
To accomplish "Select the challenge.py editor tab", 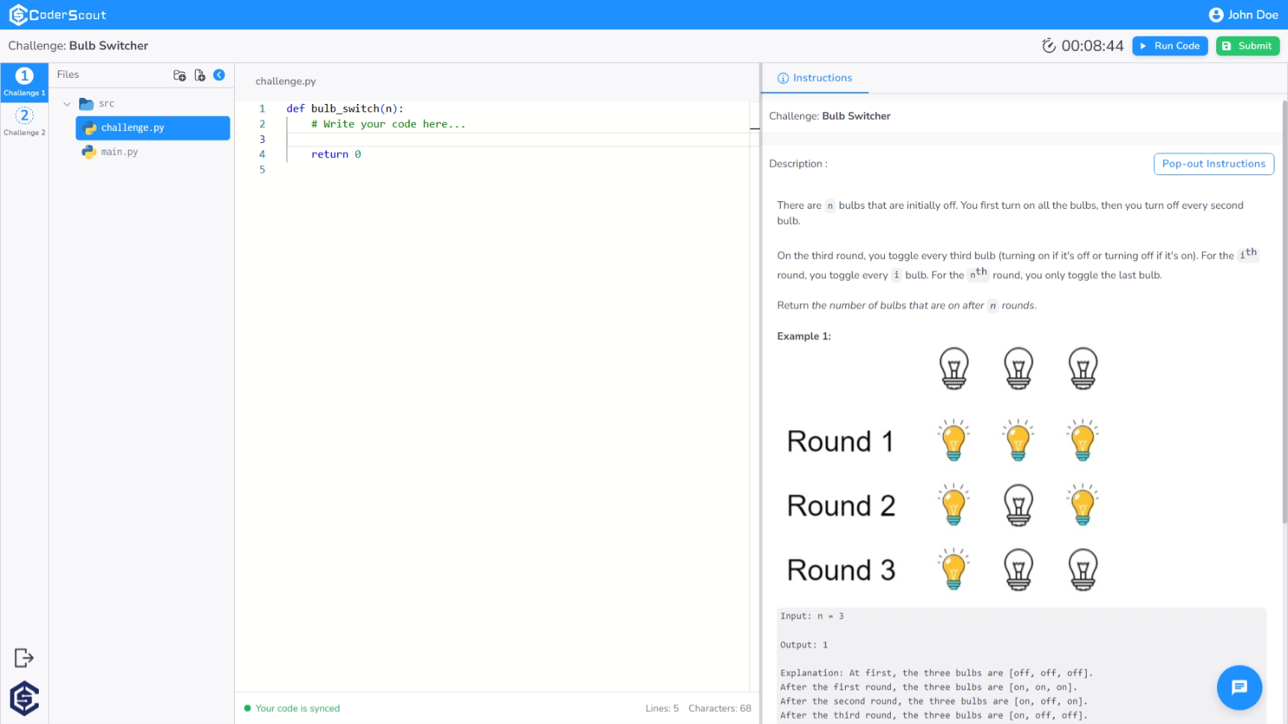I will 285,81.
